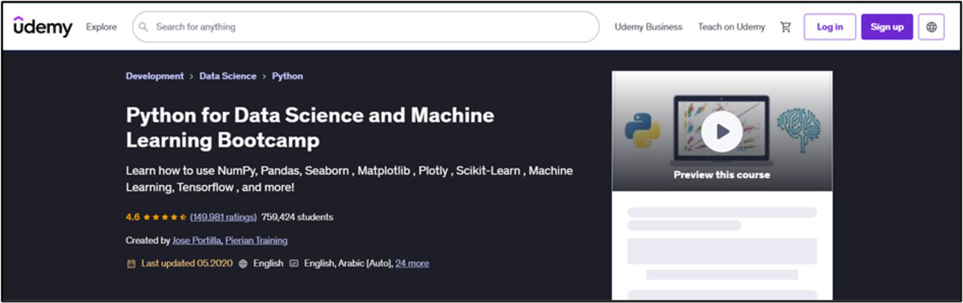Focus the Search for anything field
This screenshot has width=963, height=303.
tap(366, 27)
